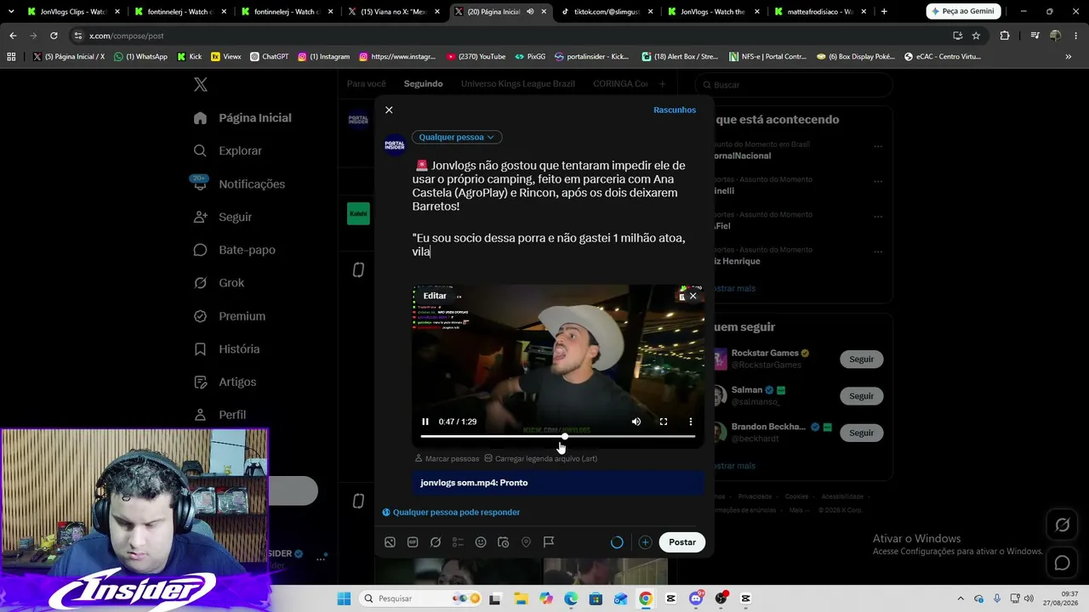Open Artigos in the sidebar
The height and width of the screenshot is (612, 1089).
coord(225,382)
